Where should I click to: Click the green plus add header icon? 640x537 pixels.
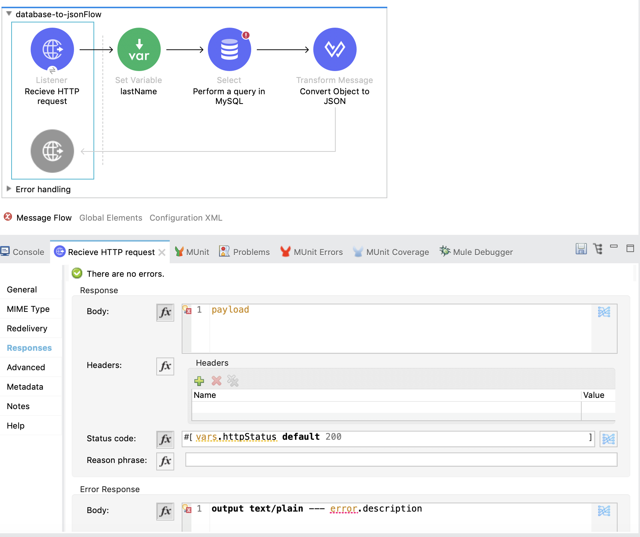coord(199,381)
